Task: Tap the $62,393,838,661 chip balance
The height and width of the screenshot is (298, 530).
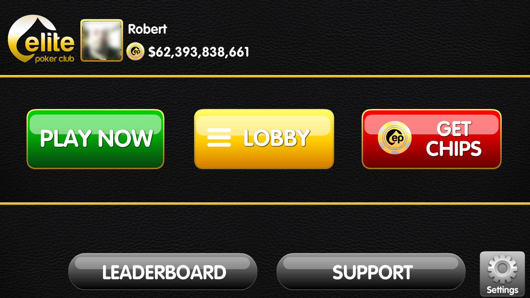Action: point(199,52)
